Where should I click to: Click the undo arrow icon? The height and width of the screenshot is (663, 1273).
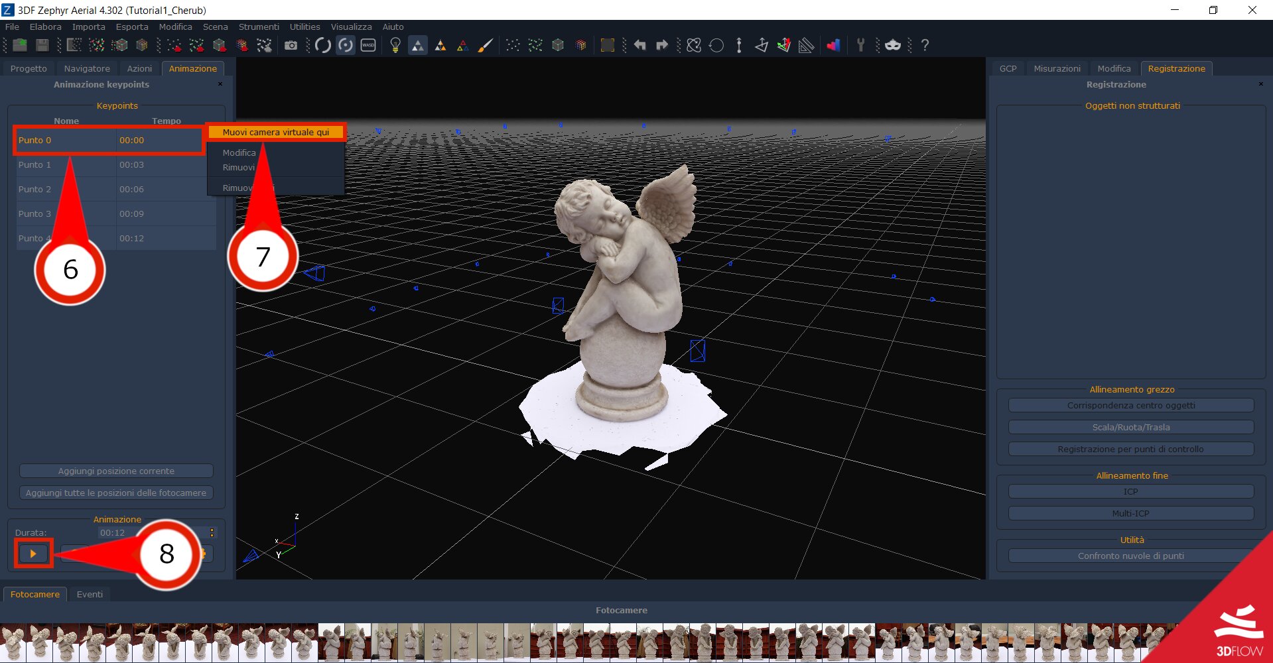(x=639, y=45)
